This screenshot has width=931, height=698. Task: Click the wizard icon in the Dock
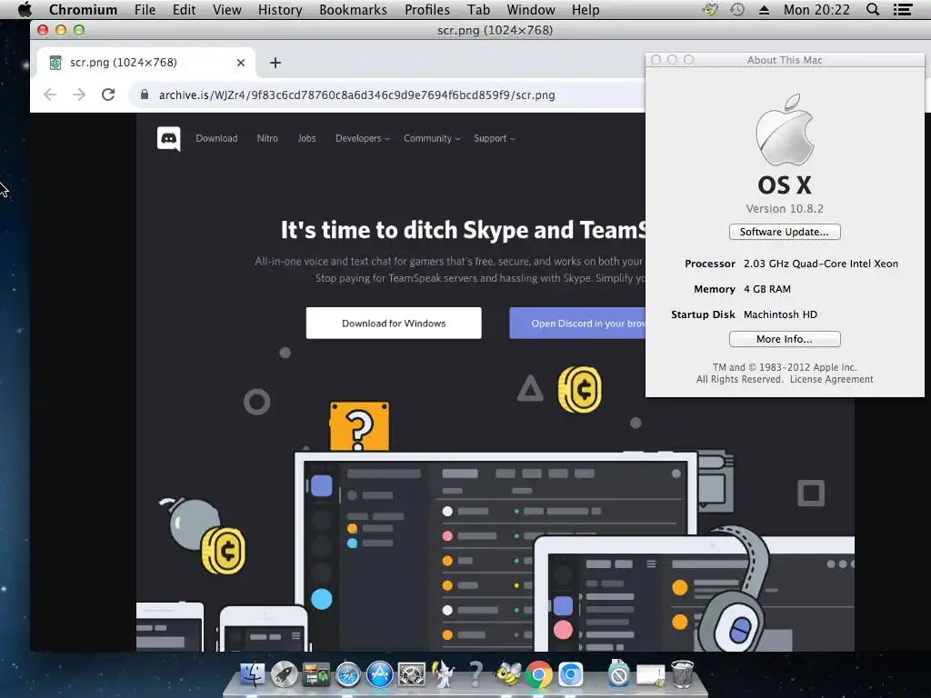[443, 674]
